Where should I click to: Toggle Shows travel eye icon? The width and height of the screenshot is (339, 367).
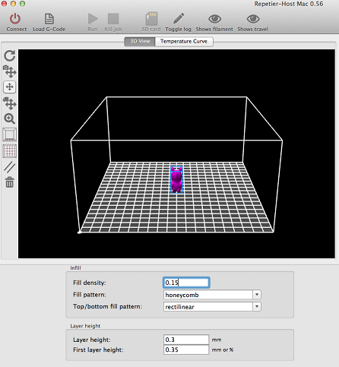(x=253, y=19)
